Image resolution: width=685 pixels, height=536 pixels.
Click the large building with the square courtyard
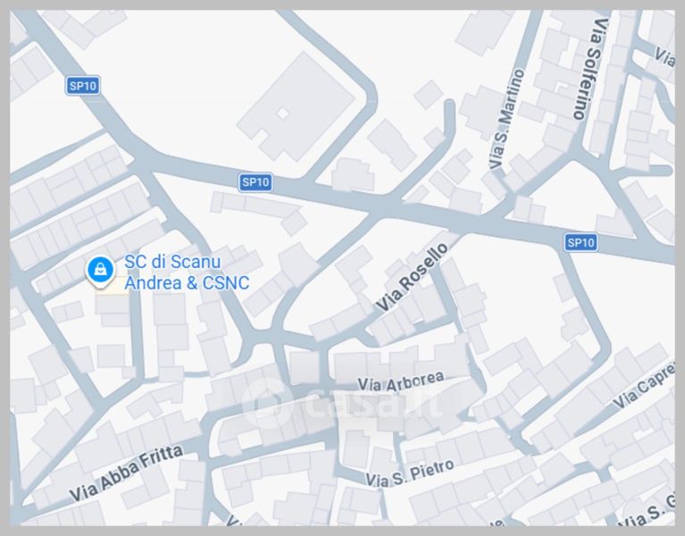pos(297,107)
